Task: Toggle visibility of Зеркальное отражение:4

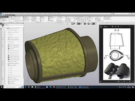Action: tap(3, 40)
